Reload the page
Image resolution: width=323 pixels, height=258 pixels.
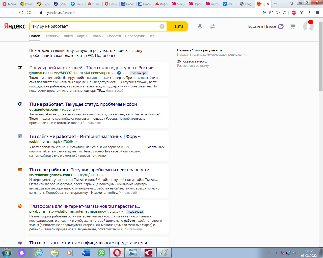point(21,13)
